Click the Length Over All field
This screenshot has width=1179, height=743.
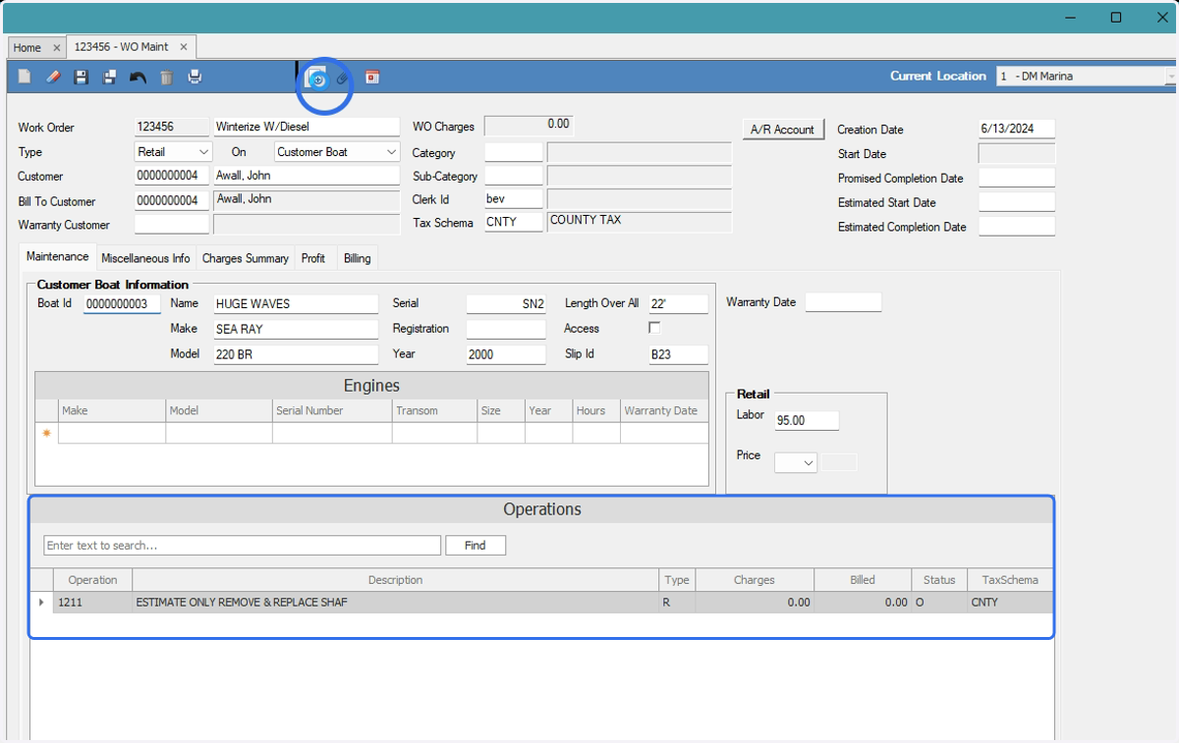[678, 304]
